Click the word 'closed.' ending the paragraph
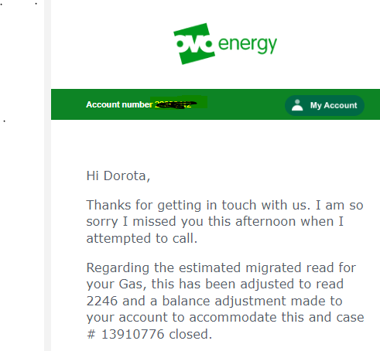 pos(190,334)
